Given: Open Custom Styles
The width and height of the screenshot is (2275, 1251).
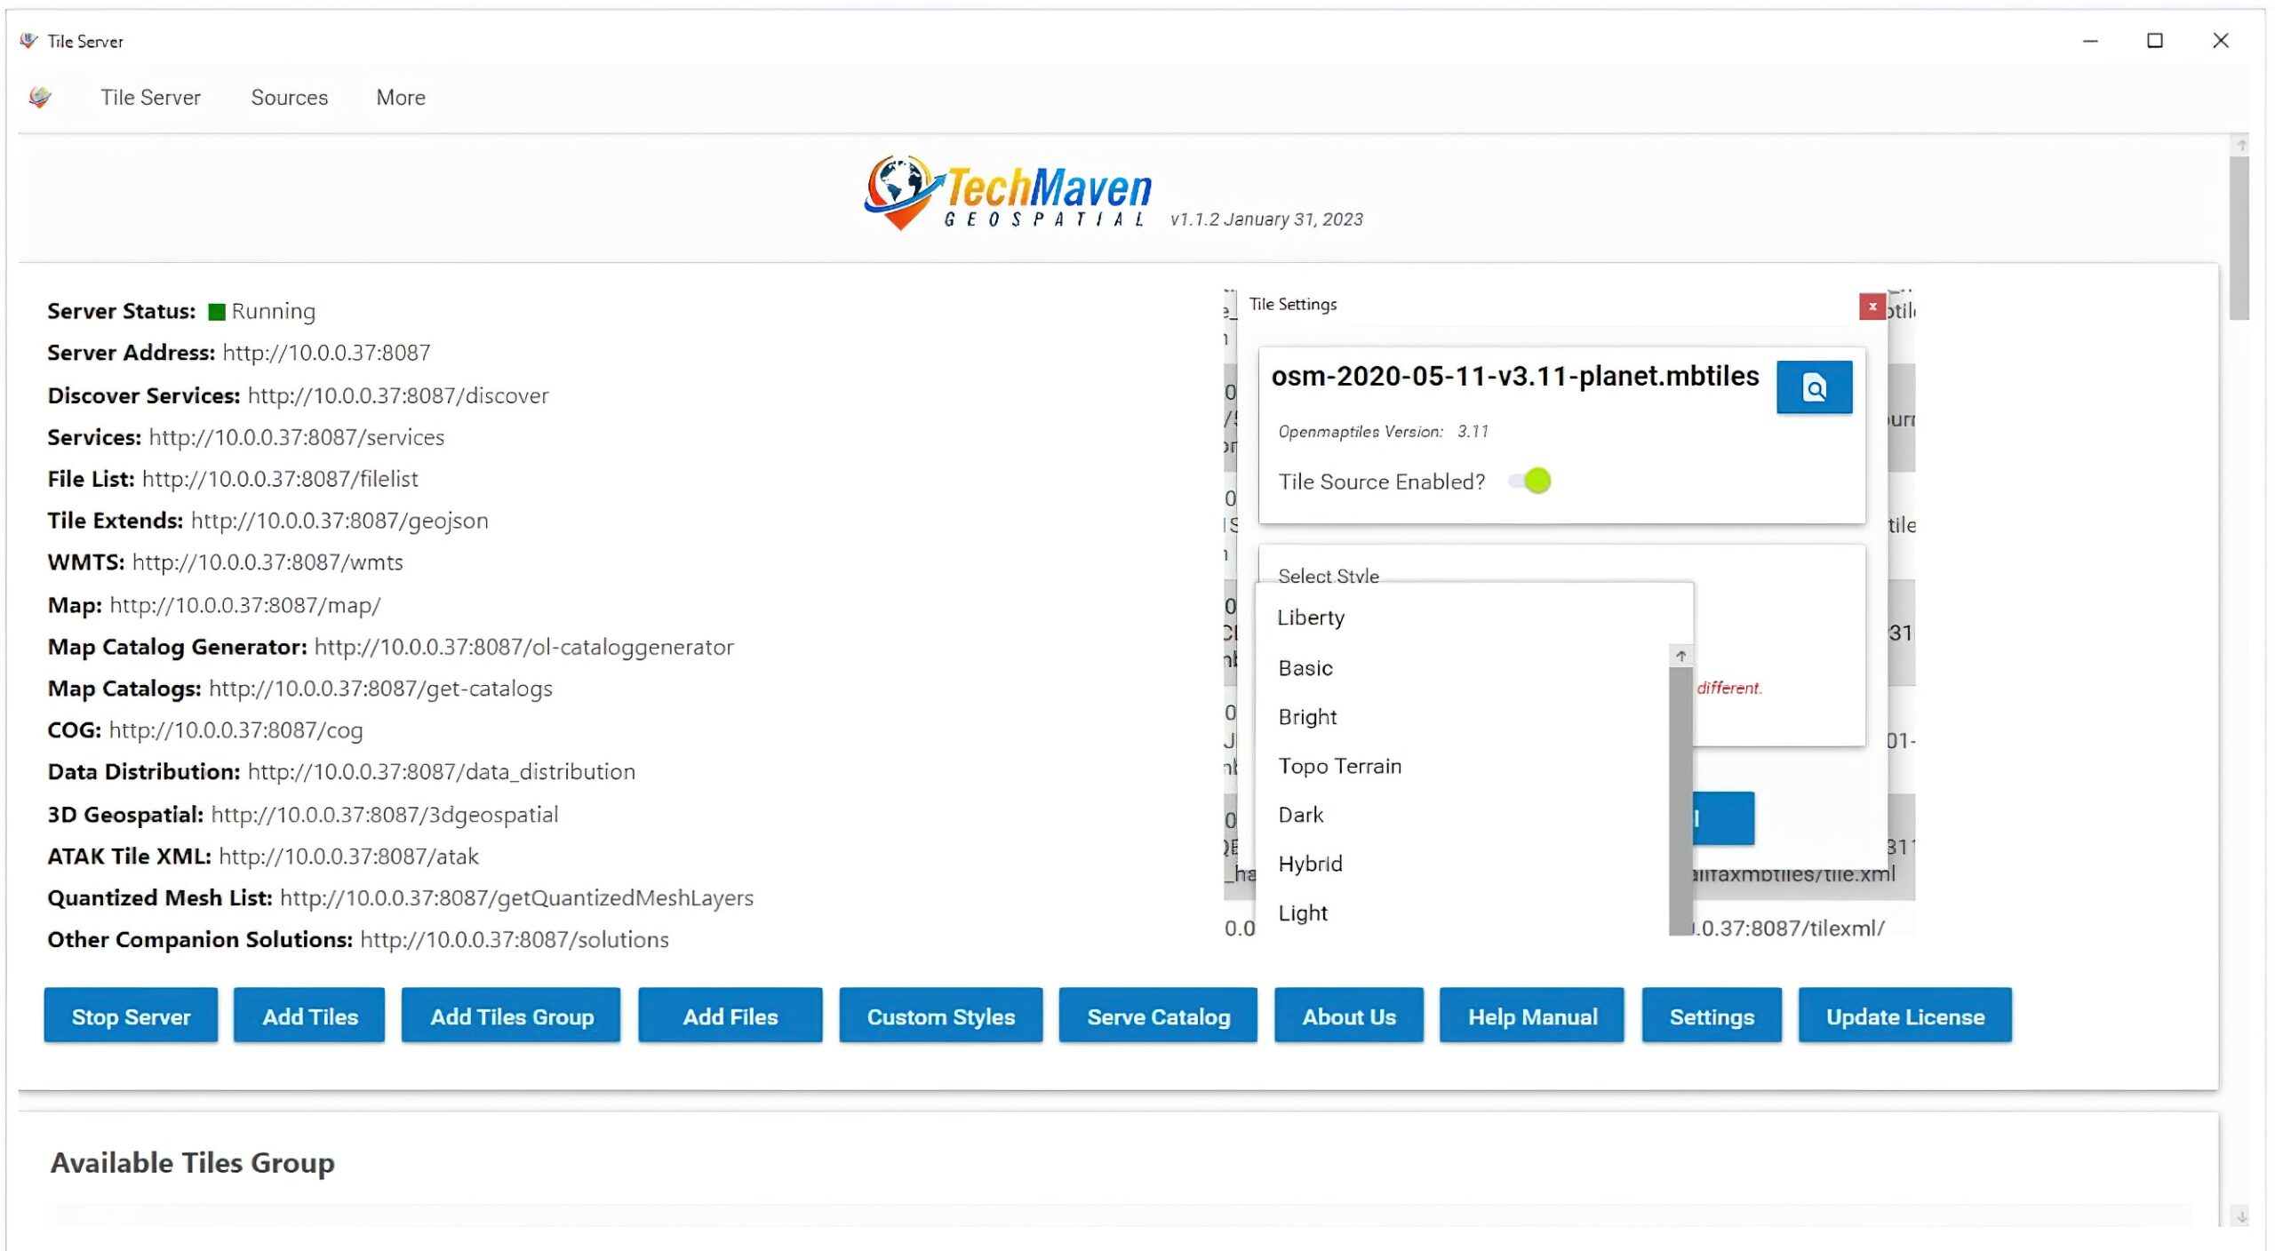Looking at the screenshot, I should (940, 1016).
